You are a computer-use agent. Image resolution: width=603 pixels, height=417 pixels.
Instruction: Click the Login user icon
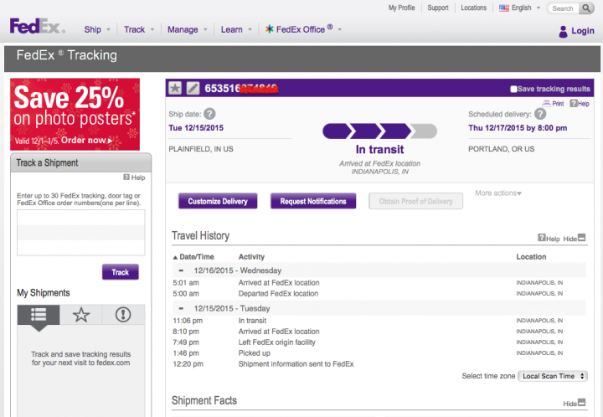(563, 32)
